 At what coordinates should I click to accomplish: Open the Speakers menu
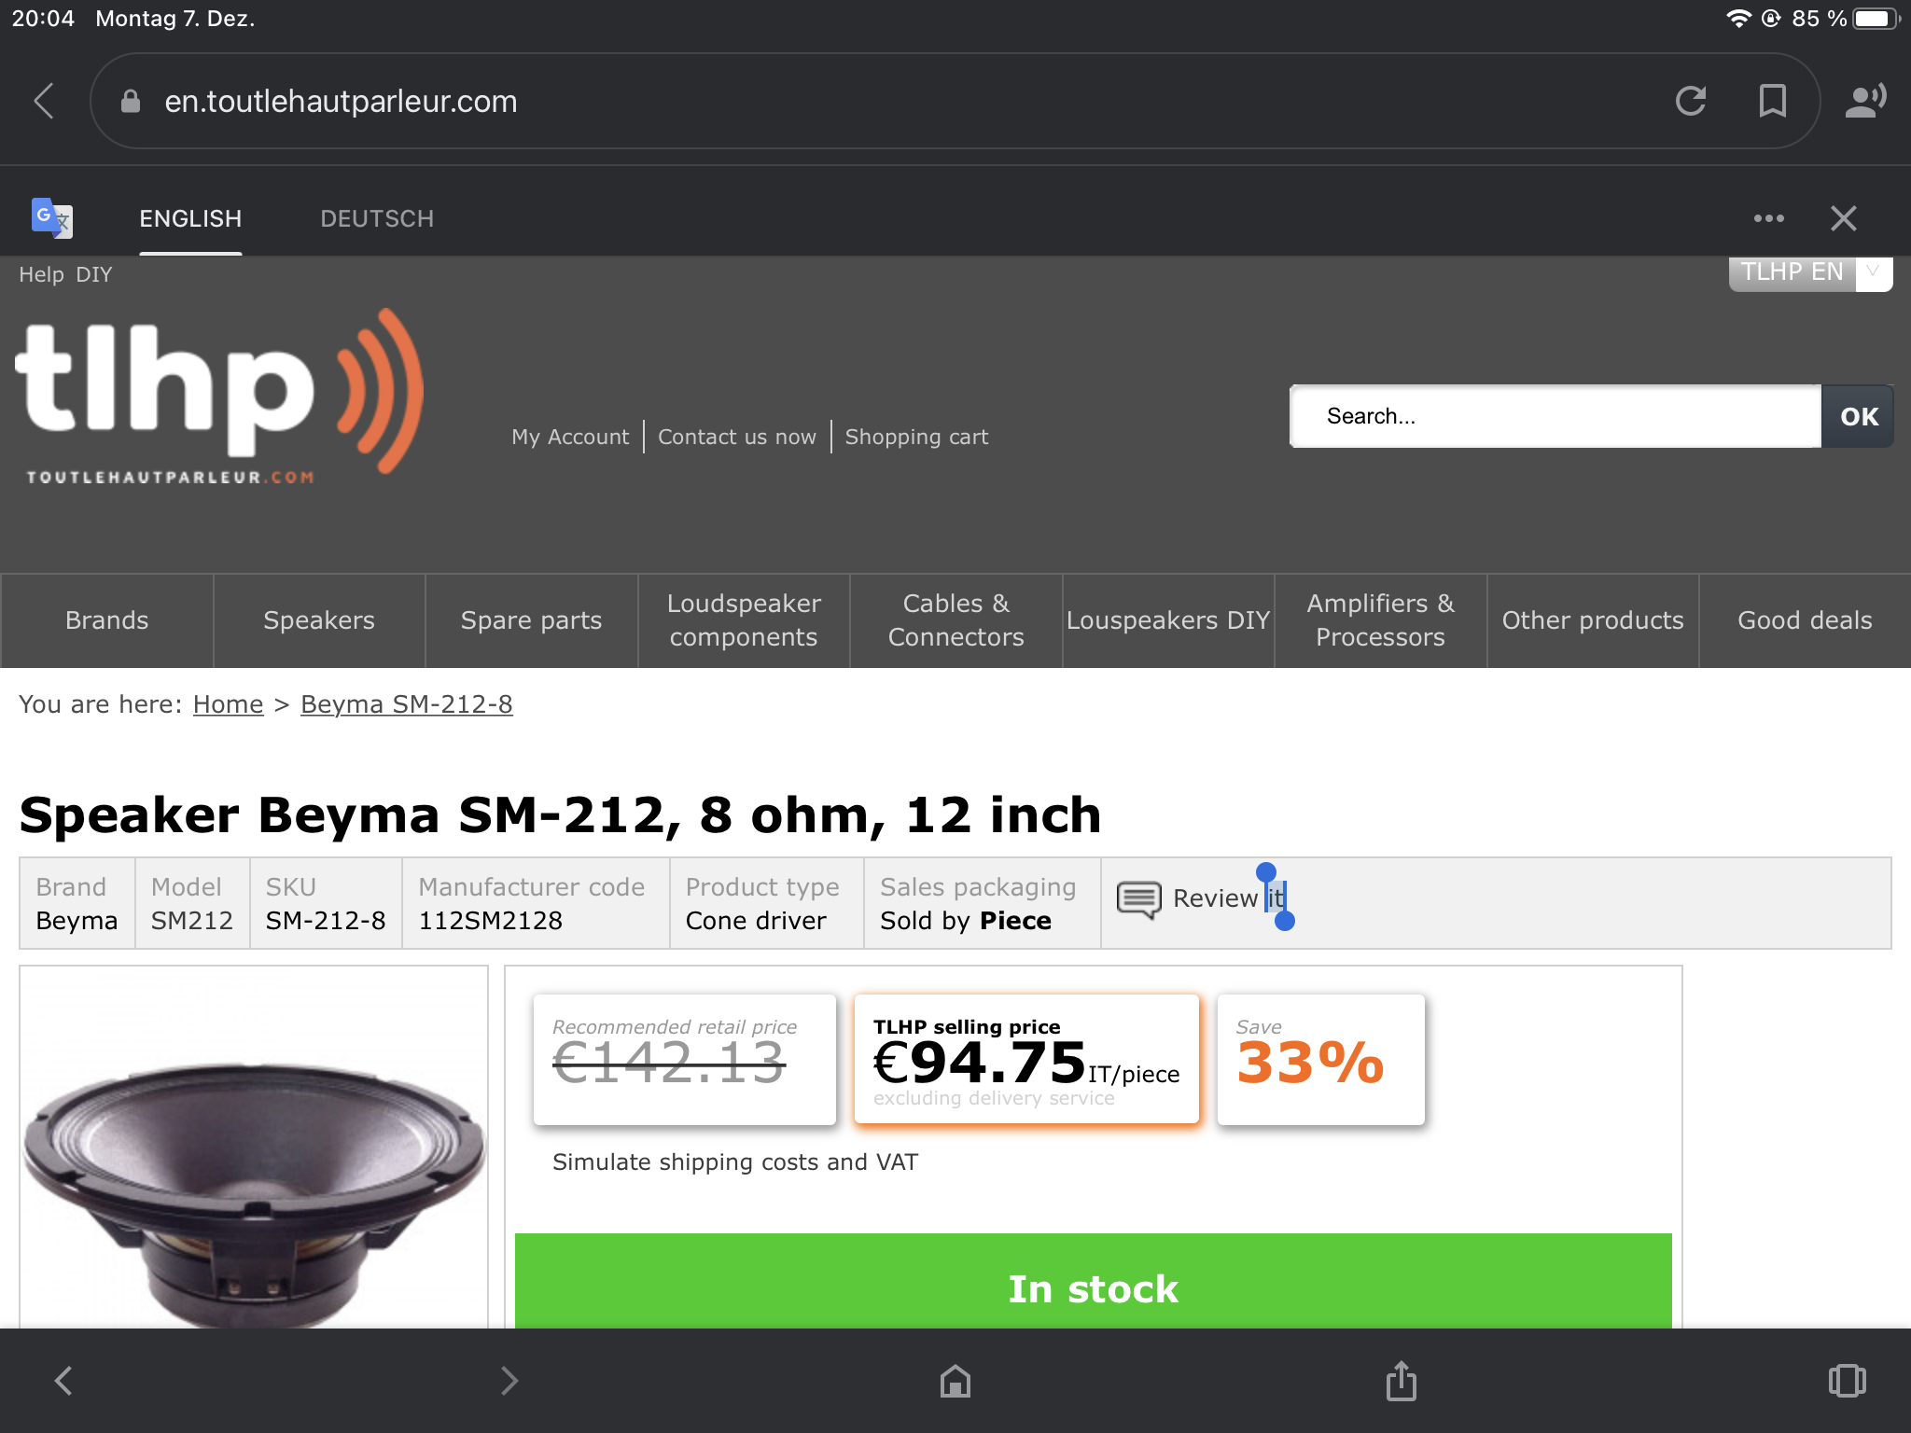click(x=319, y=620)
